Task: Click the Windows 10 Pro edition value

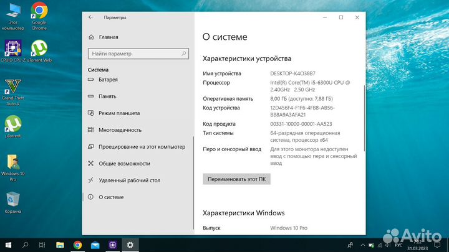Action: (289, 228)
